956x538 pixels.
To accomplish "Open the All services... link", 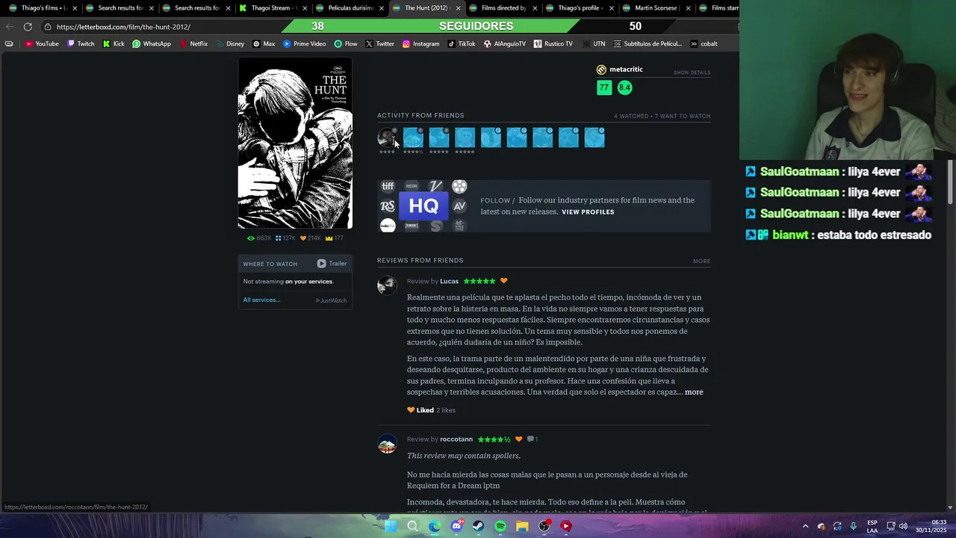I will [x=261, y=300].
